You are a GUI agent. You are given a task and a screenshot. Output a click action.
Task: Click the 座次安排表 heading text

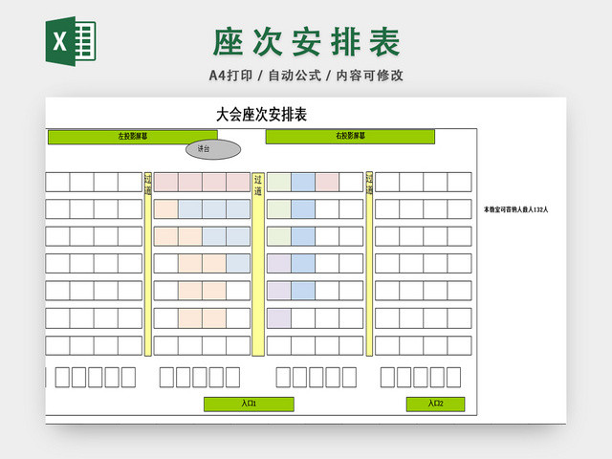click(306, 42)
